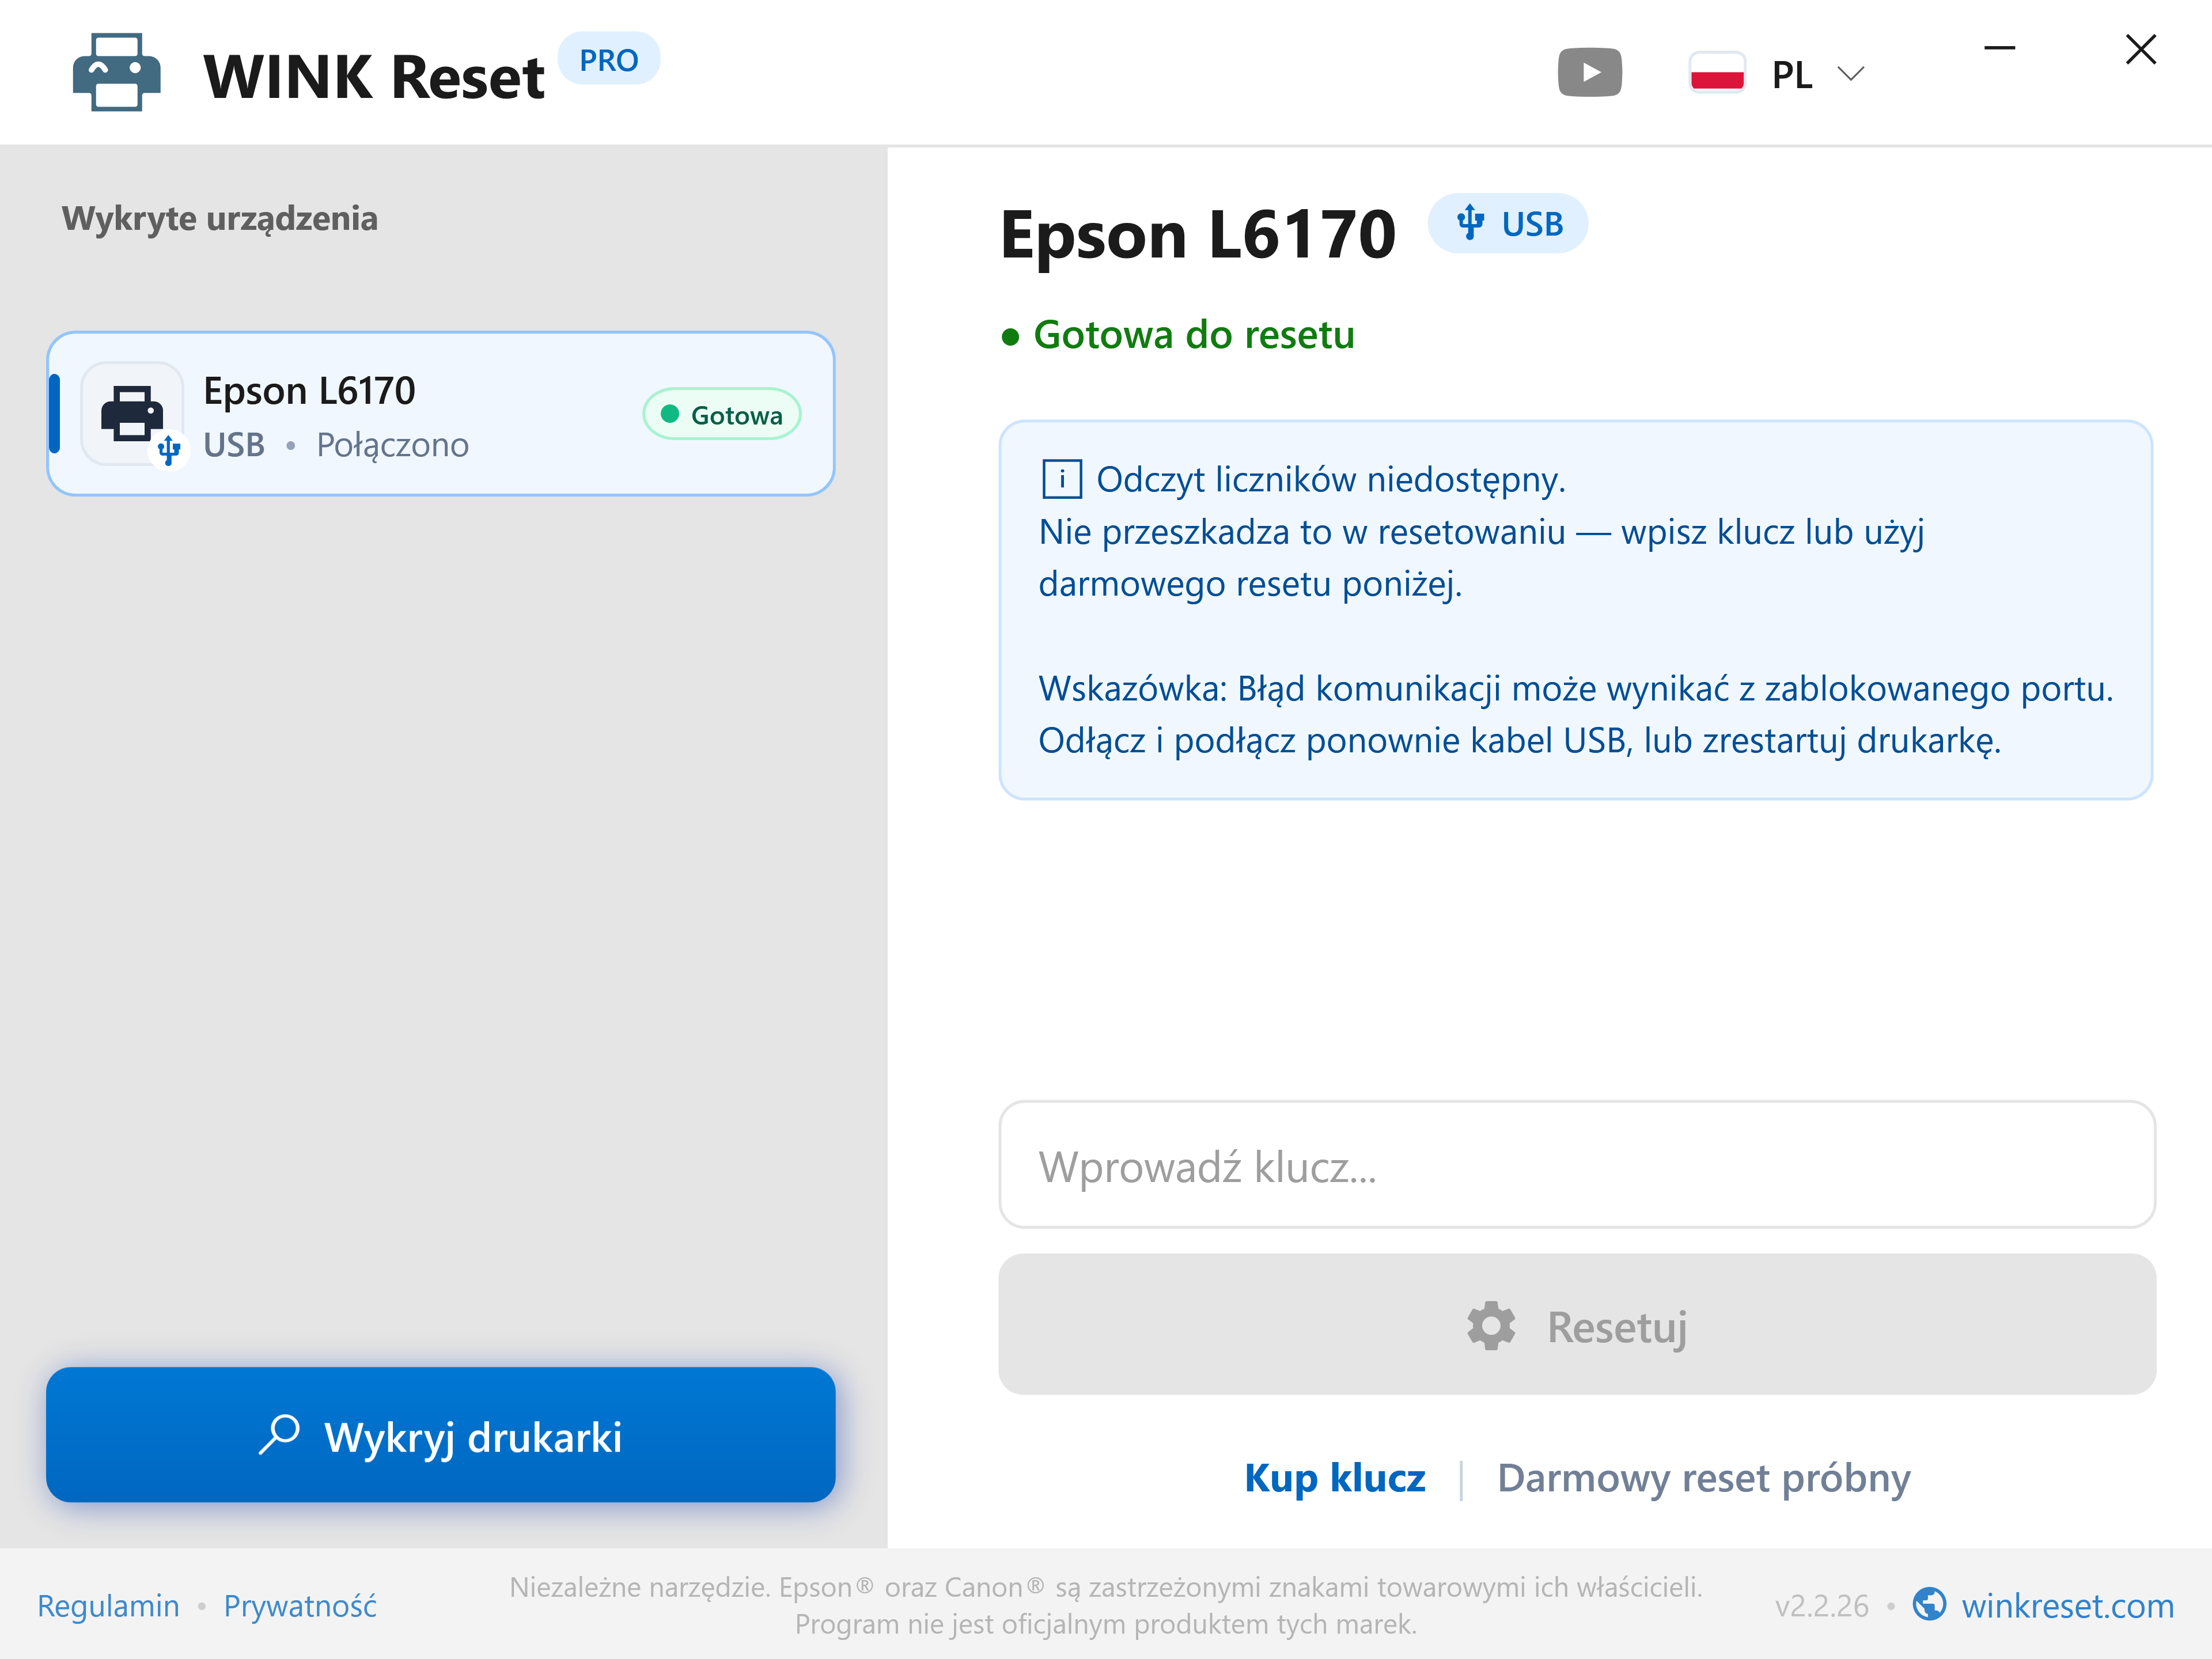This screenshot has width=2212, height=1659.
Task: Click the info icon in the counters notice
Action: tap(1061, 479)
